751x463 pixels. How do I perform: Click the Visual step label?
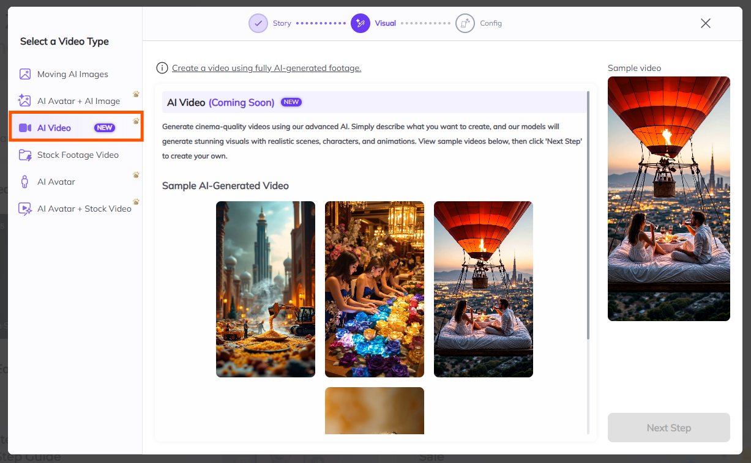point(386,23)
